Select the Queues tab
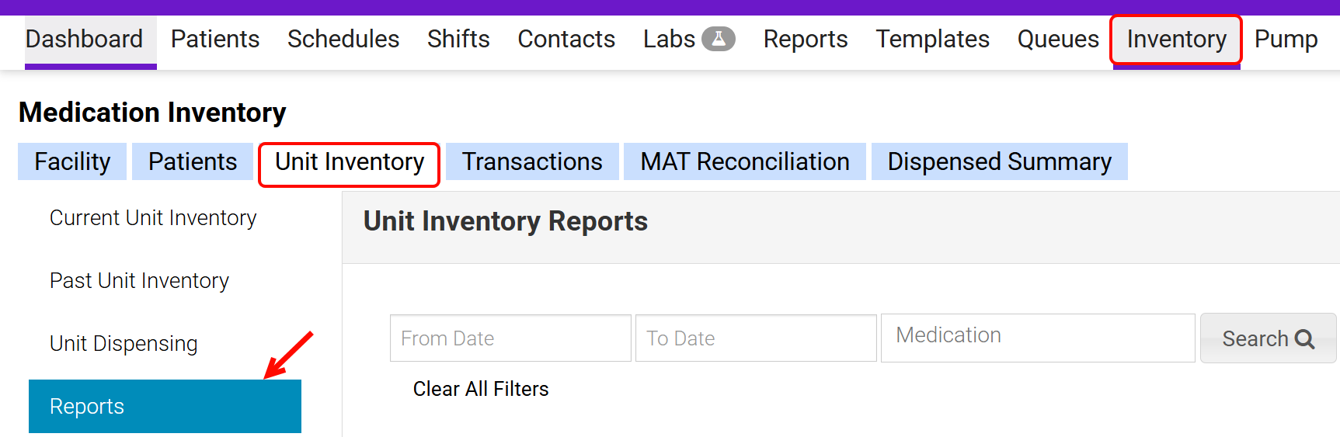This screenshot has height=437, width=1340. coord(1058,39)
